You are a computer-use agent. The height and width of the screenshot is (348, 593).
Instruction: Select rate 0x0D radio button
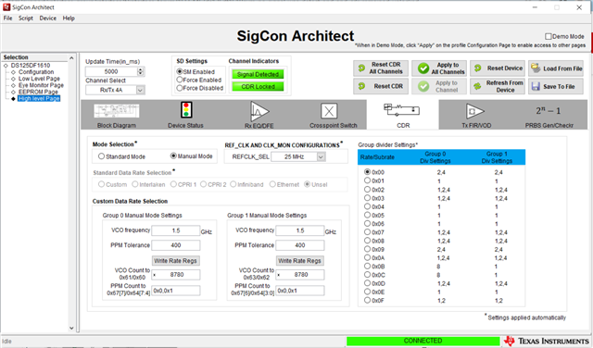click(x=367, y=283)
